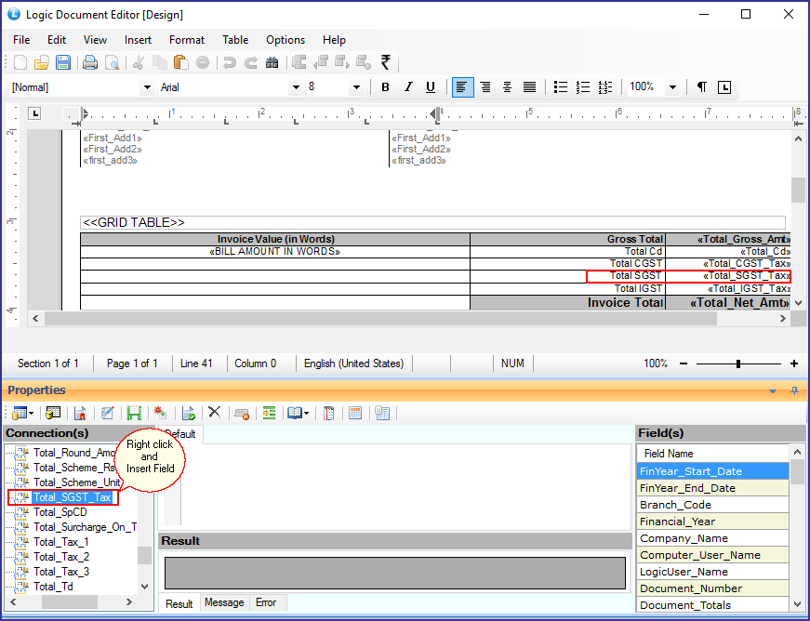Click the database grid icon in Properties toolbar
Image resolution: width=810 pixels, height=621 pixels.
[x=53, y=413]
